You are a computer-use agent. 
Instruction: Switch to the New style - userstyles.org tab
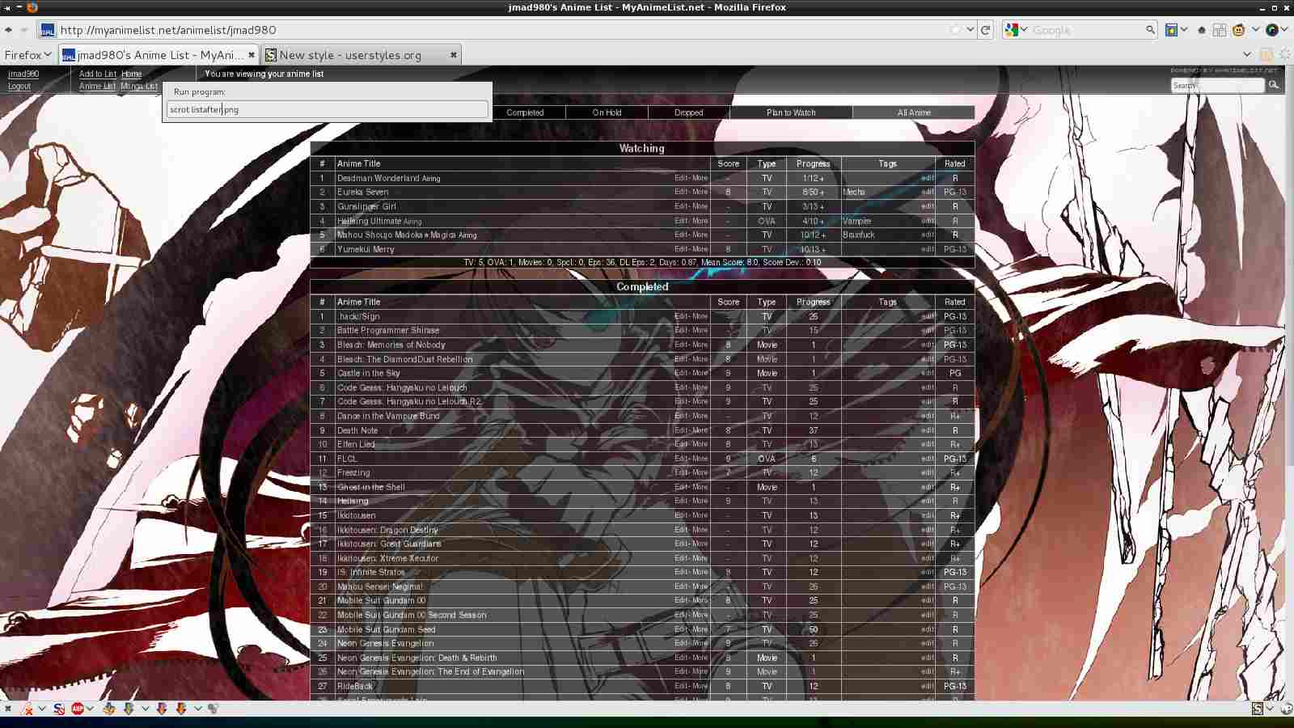(362, 55)
